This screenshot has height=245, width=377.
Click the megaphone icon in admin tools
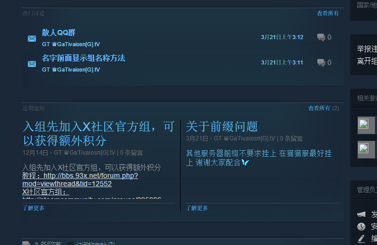click(x=361, y=214)
